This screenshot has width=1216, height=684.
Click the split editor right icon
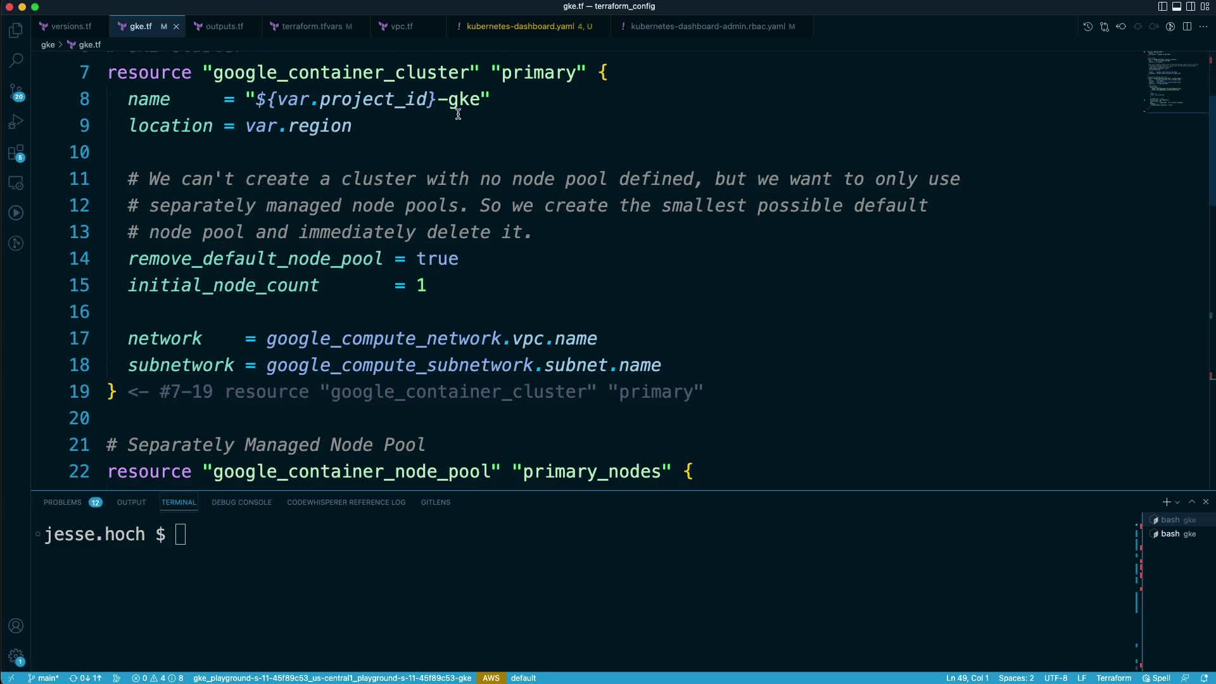[1187, 27]
